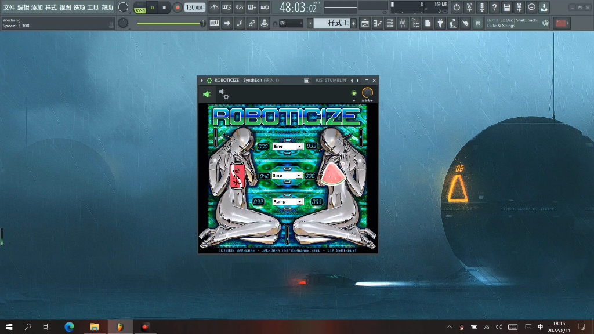
Task: Click the tempo tapper icon
Action: pyautogui.click(x=452, y=23)
